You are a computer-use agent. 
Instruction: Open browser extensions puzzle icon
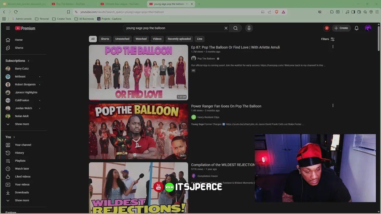coord(332,12)
